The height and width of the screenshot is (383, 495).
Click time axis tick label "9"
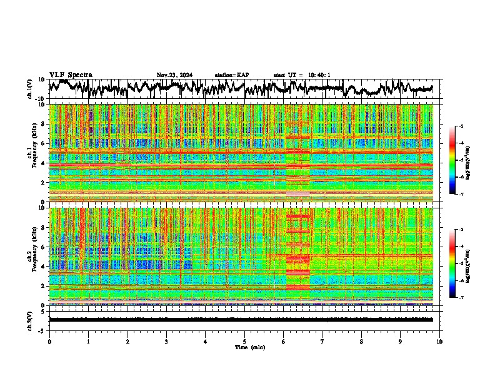point(400,342)
